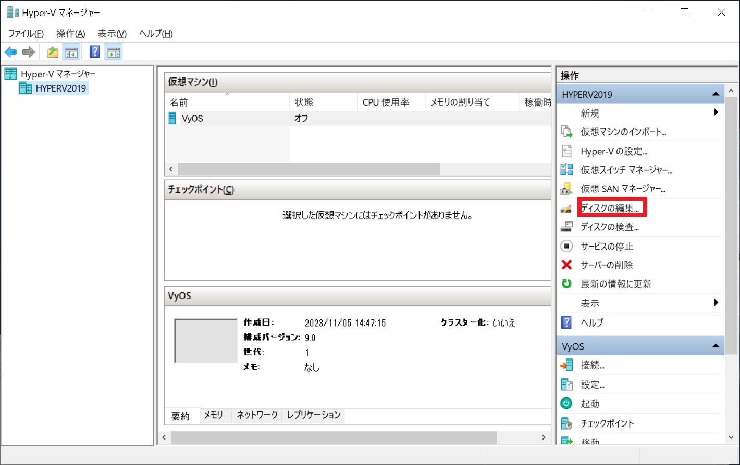The width and height of the screenshot is (740, 465).
Task: Click the VM list scroll left arrow
Action: [171, 169]
